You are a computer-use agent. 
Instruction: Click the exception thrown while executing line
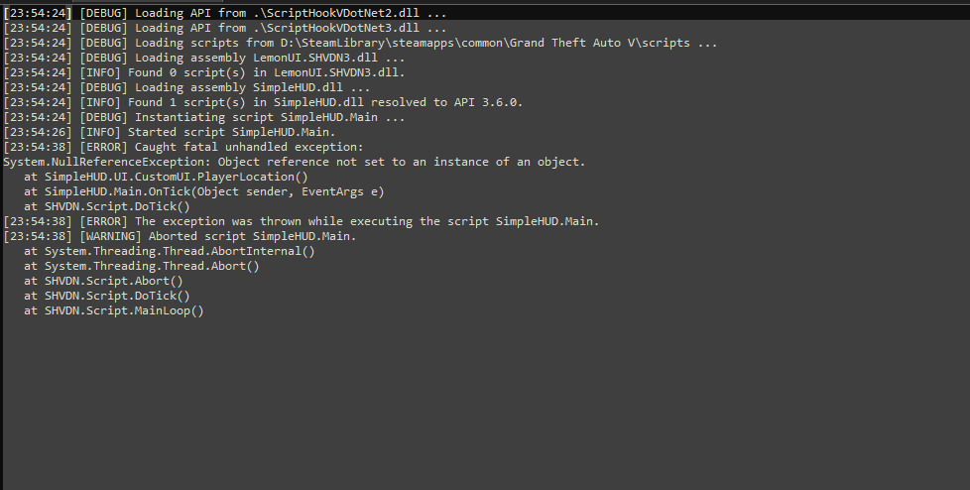click(x=301, y=221)
